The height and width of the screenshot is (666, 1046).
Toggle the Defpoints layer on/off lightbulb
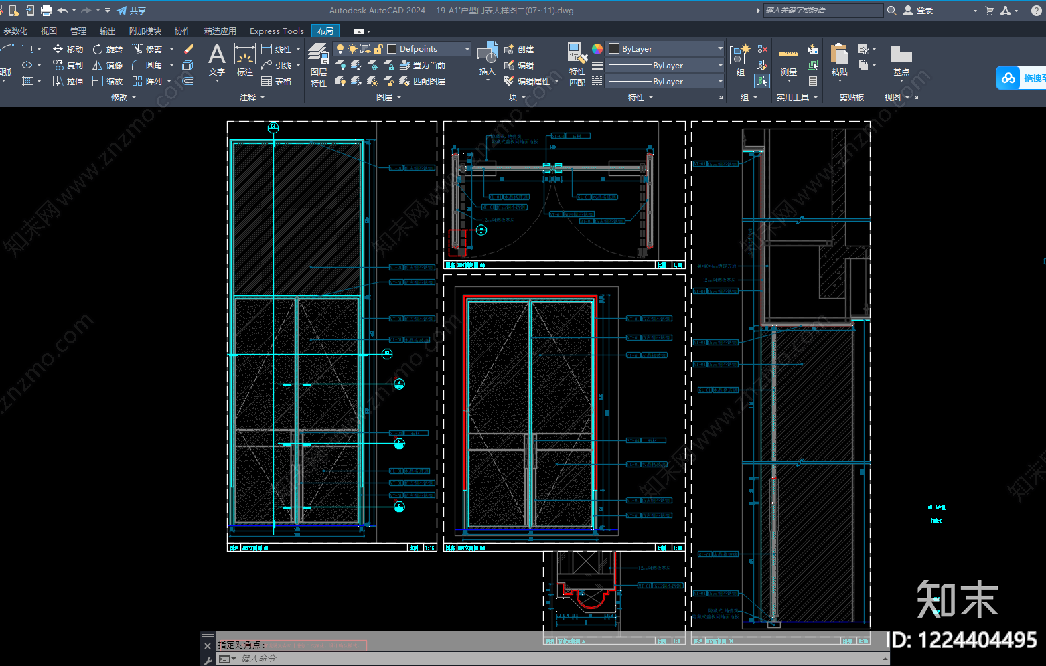pyautogui.click(x=340, y=49)
